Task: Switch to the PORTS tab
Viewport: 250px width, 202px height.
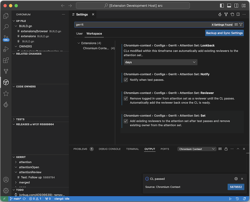Action: [165, 149]
